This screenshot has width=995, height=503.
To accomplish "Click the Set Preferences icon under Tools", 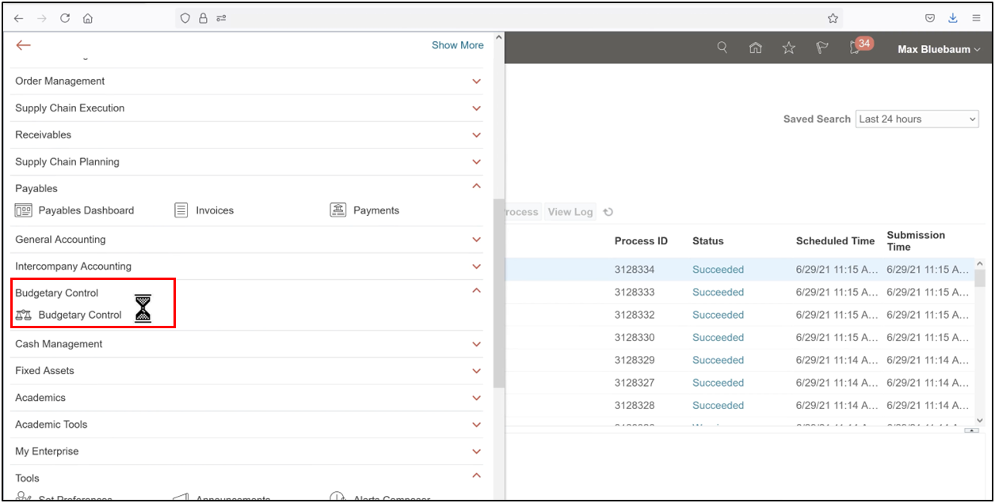I will [25, 497].
